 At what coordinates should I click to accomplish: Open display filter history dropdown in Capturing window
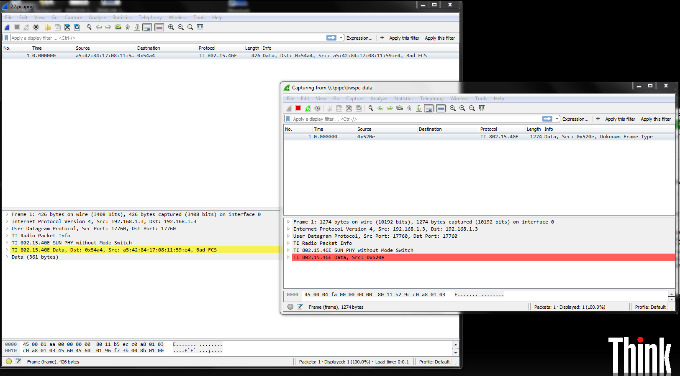557,119
